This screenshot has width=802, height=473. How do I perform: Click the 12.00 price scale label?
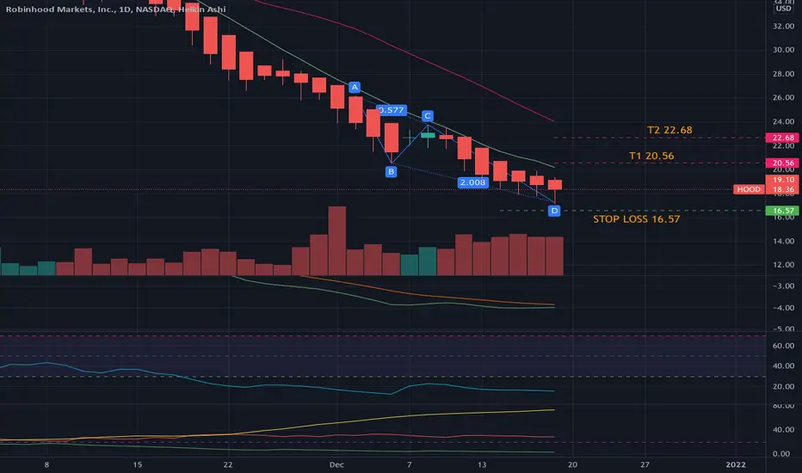(783, 265)
